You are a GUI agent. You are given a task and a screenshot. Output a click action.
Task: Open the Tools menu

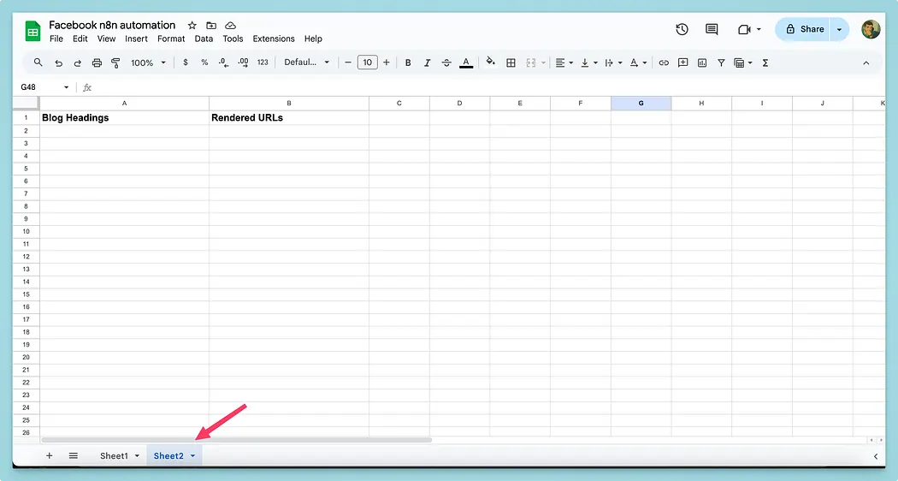click(233, 39)
